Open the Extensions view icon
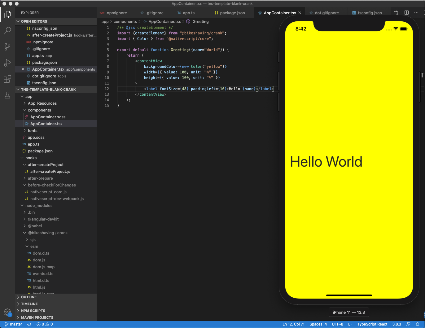The height and width of the screenshot is (328, 425). [7, 79]
